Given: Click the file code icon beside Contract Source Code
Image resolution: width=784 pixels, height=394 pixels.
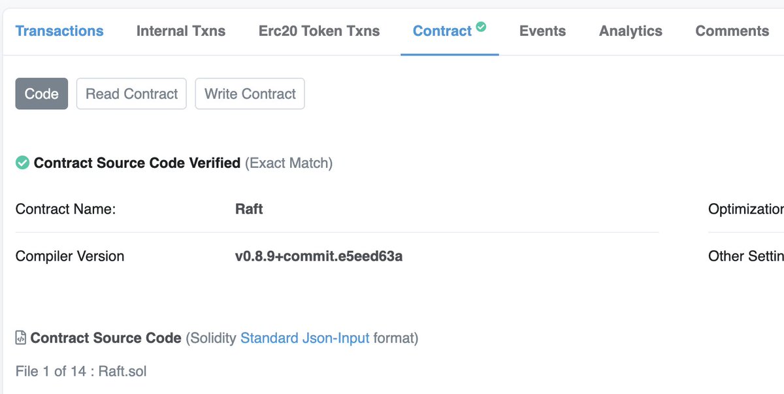Looking at the screenshot, I should [21, 338].
